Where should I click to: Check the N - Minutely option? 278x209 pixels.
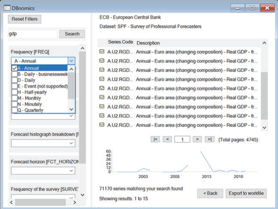point(15,104)
